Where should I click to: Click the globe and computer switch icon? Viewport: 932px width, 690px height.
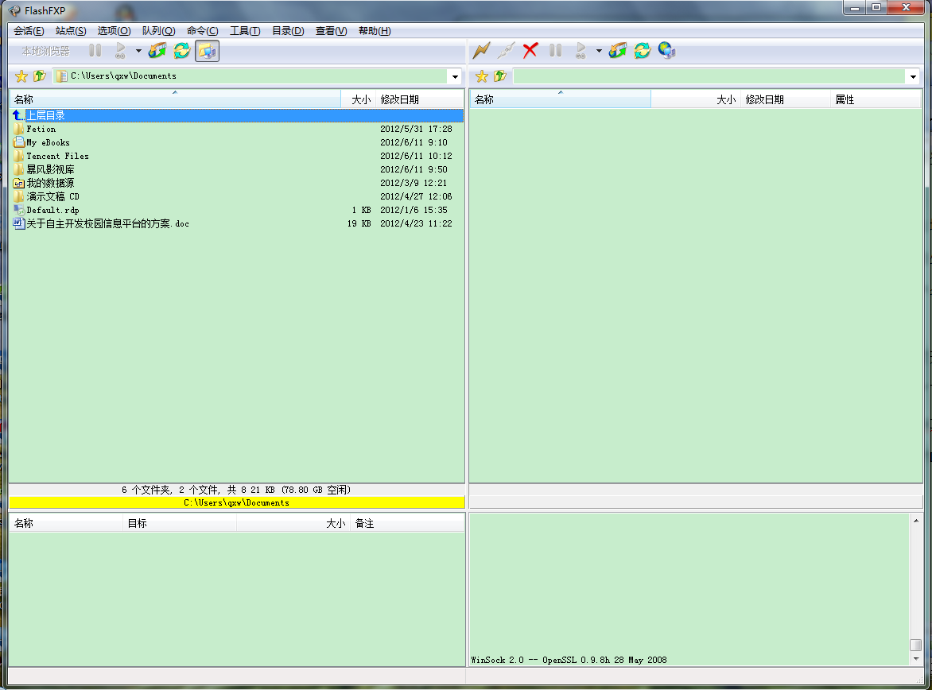667,51
